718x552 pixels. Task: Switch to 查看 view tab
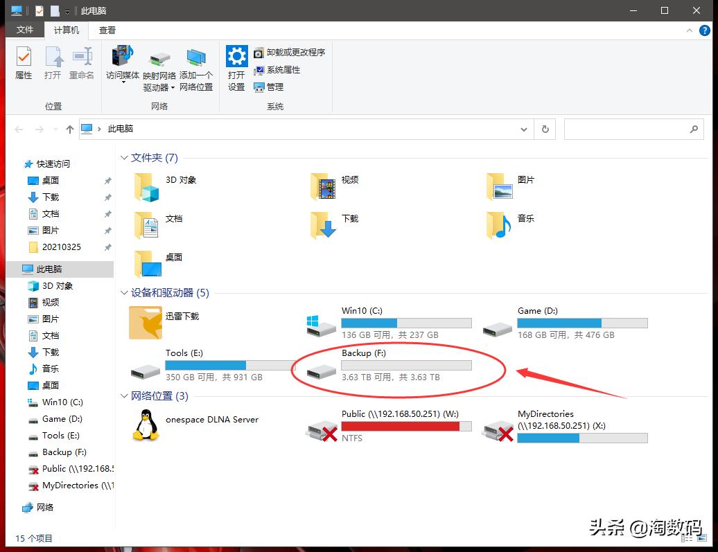(x=107, y=30)
